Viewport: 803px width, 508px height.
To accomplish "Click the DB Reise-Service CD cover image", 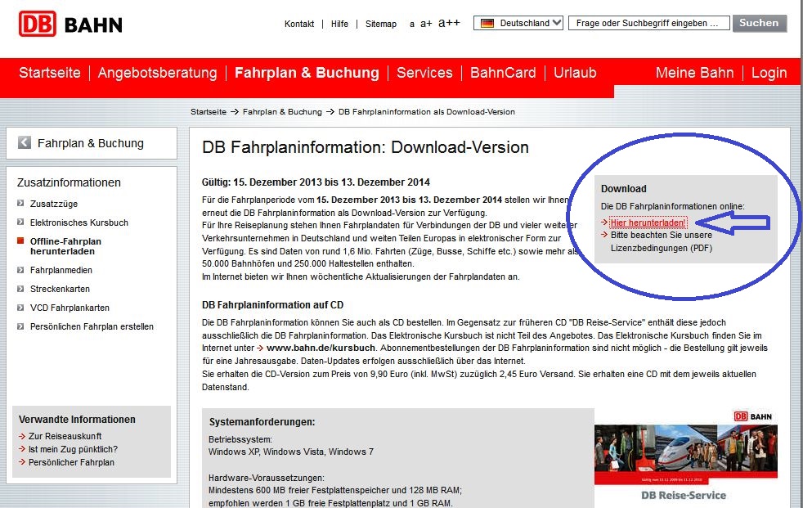I will [x=686, y=456].
